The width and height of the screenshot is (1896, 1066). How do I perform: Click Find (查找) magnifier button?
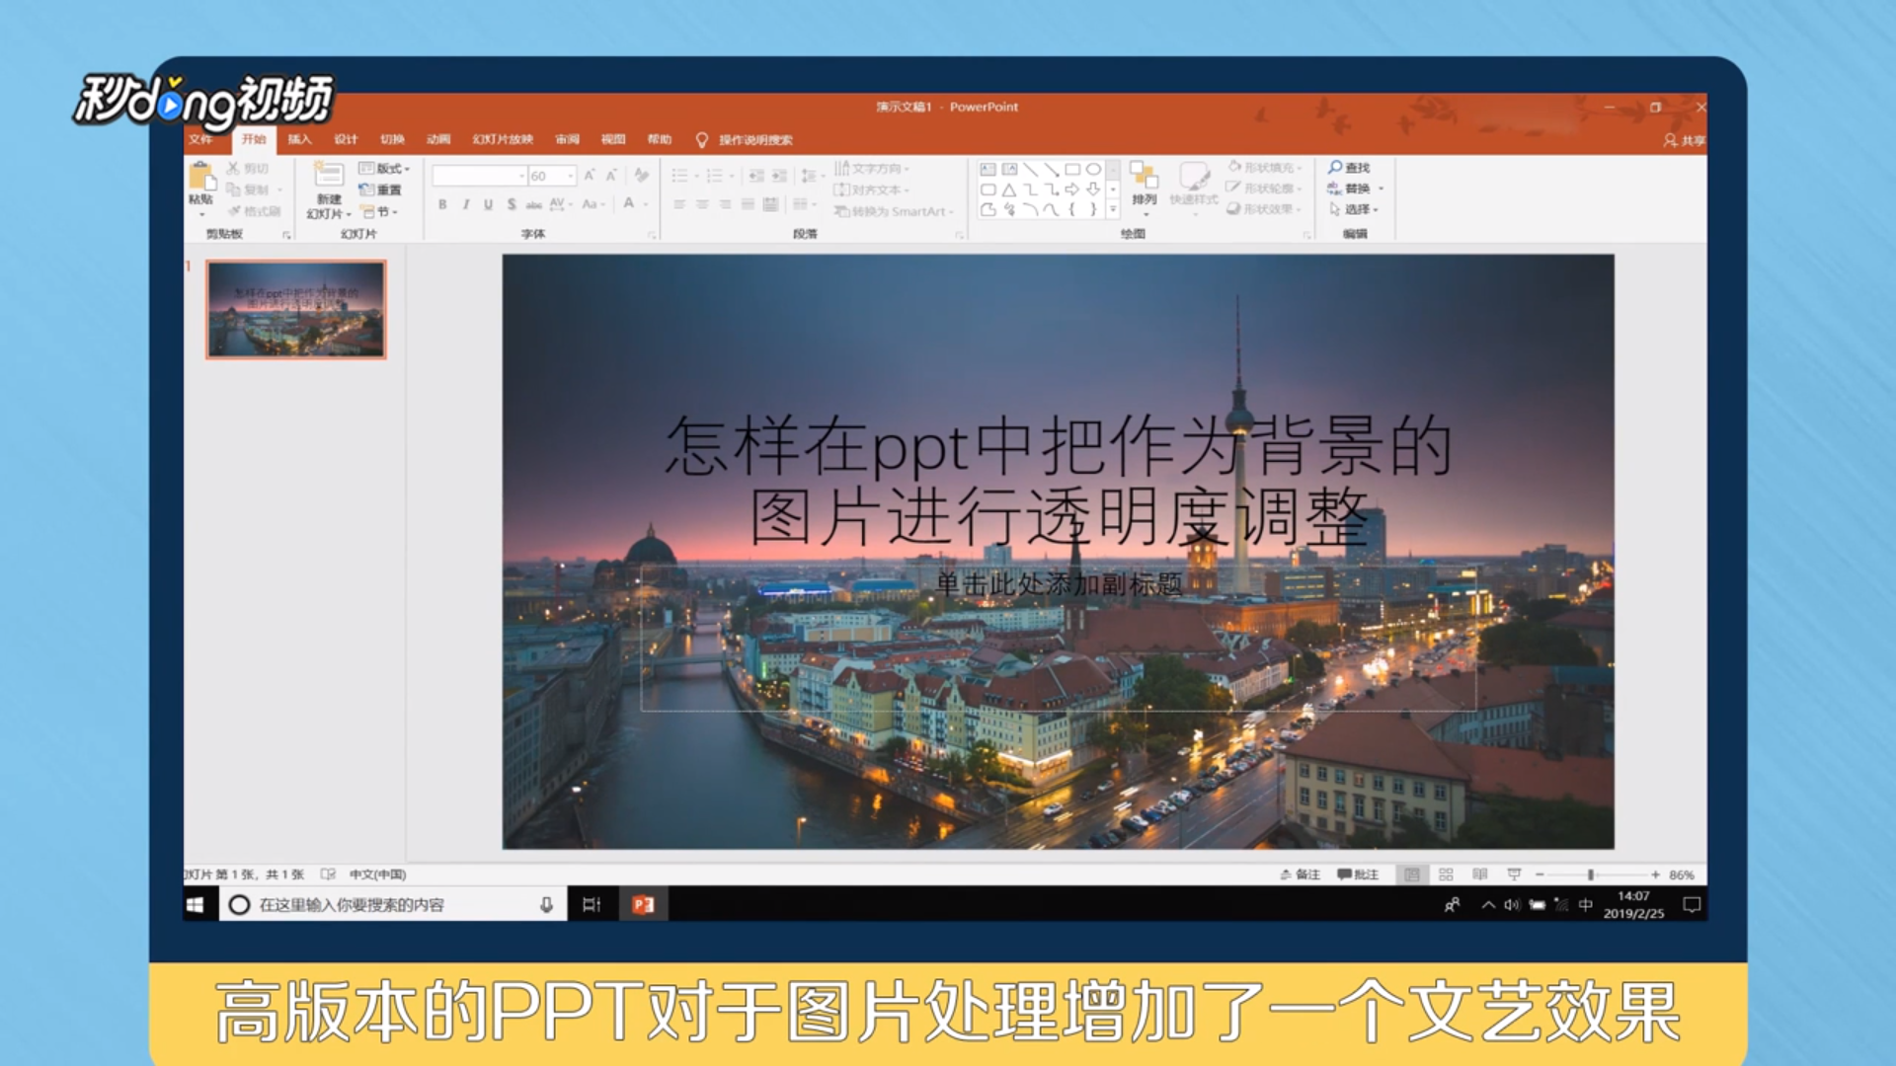point(1349,168)
